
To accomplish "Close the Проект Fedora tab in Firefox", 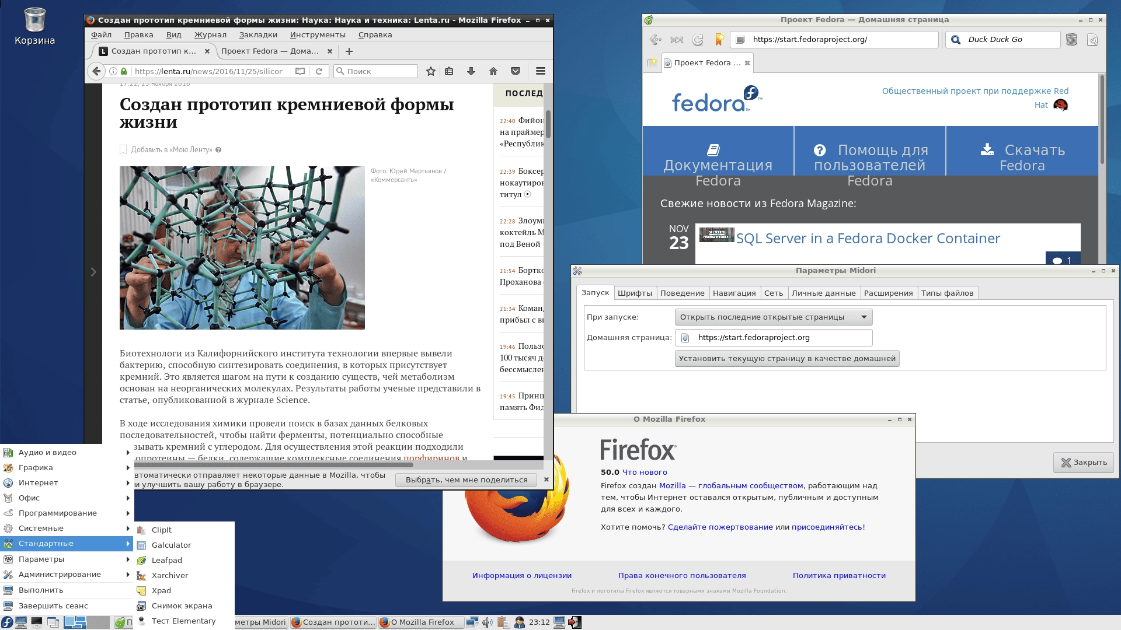I will (x=330, y=51).
